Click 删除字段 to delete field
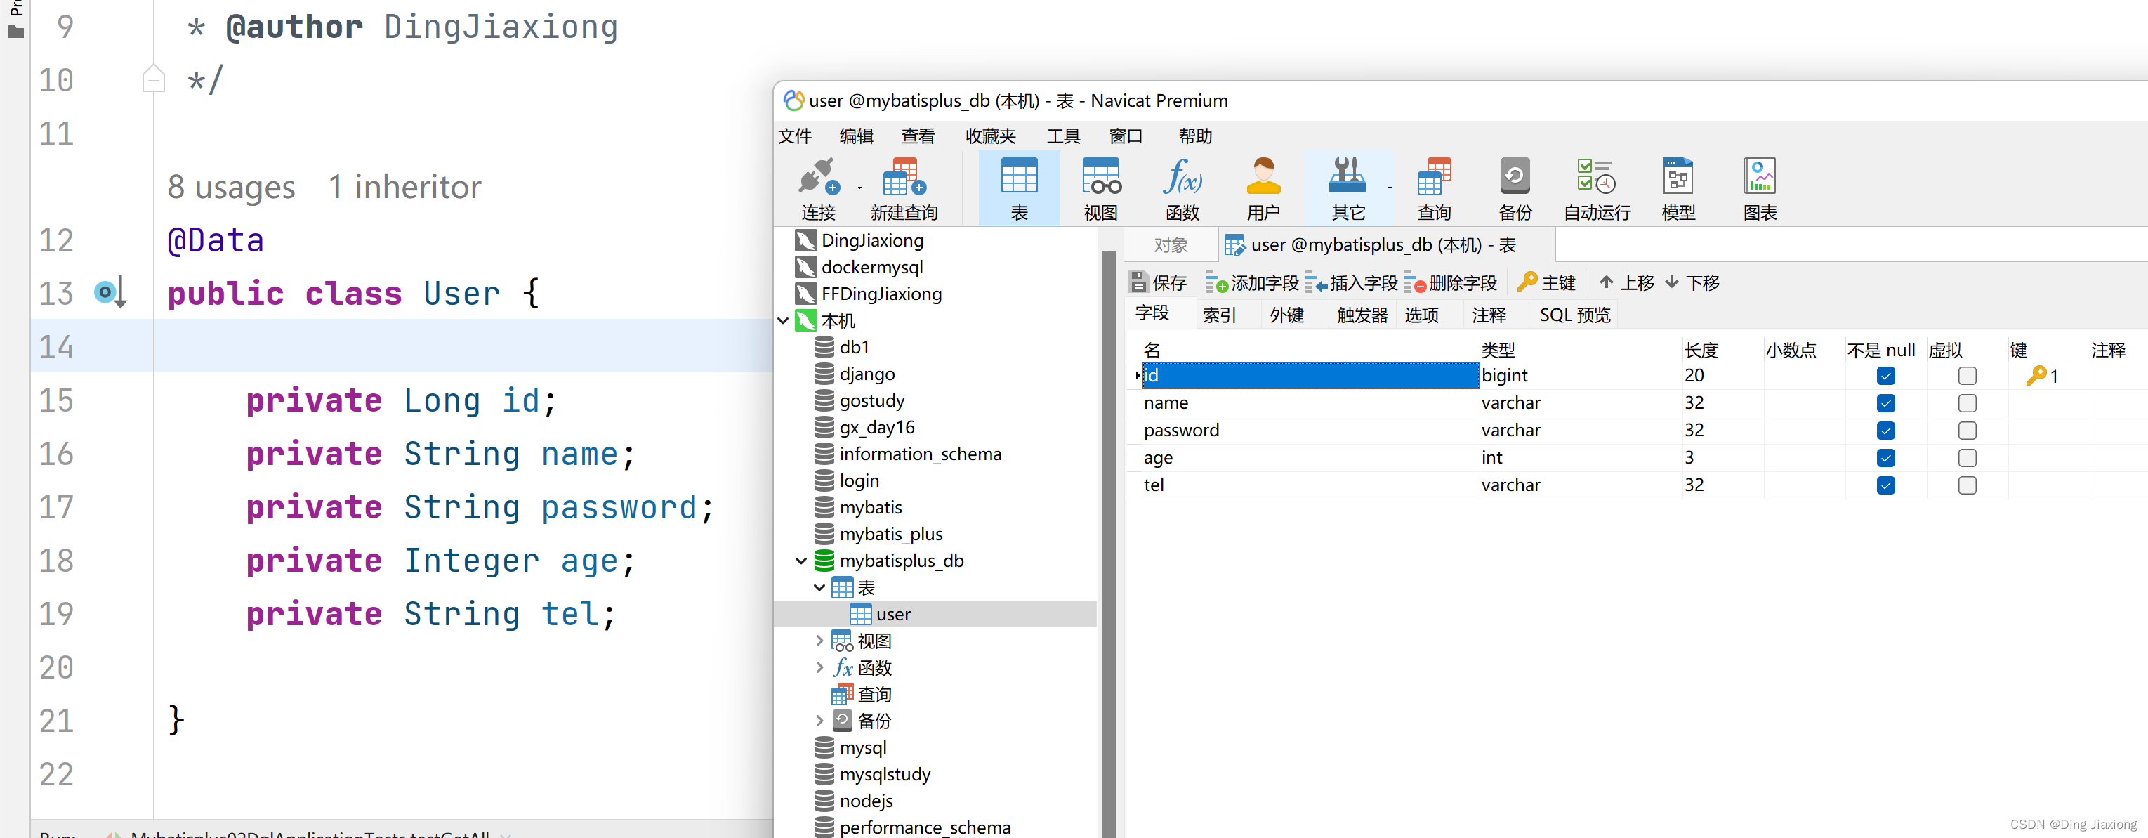Viewport: 2148px width, 838px height. coord(1450,282)
